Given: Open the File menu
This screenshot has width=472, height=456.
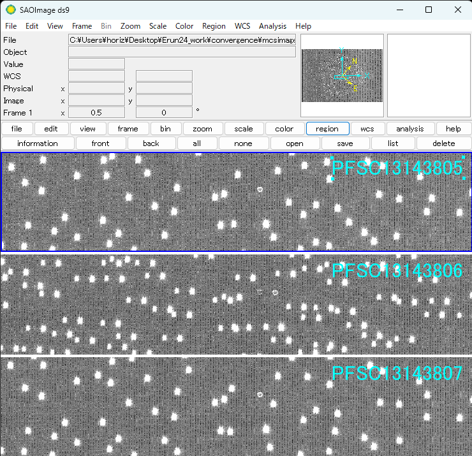Looking at the screenshot, I should coord(11,26).
